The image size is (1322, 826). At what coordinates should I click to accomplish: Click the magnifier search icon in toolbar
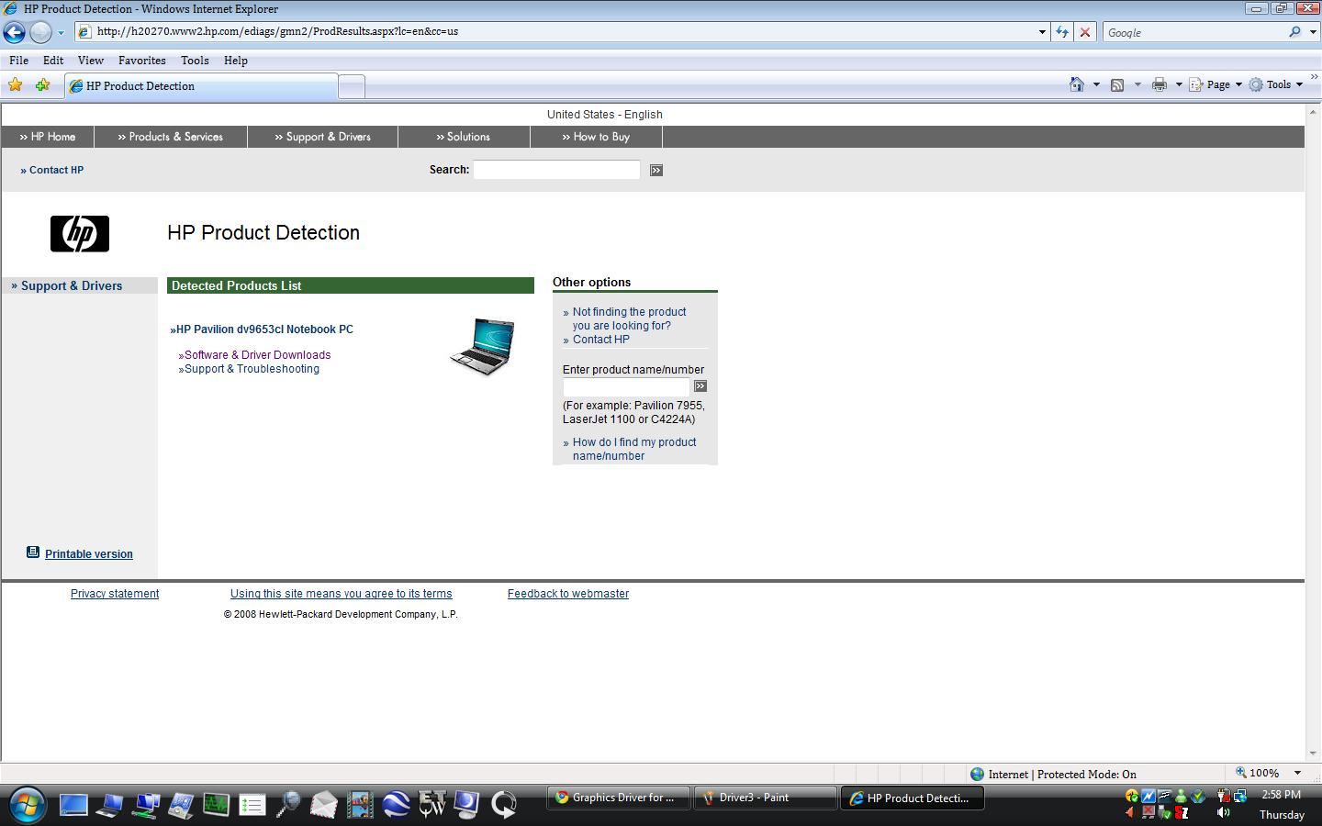click(x=1294, y=32)
